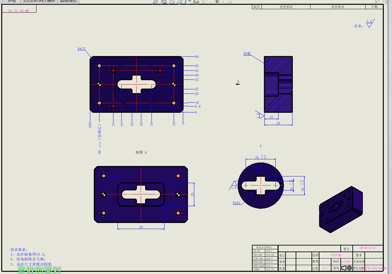Click the MD-MU-XL-03 drawing number in the title block
The width and height of the screenshot is (392, 274).
click(368, 248)
